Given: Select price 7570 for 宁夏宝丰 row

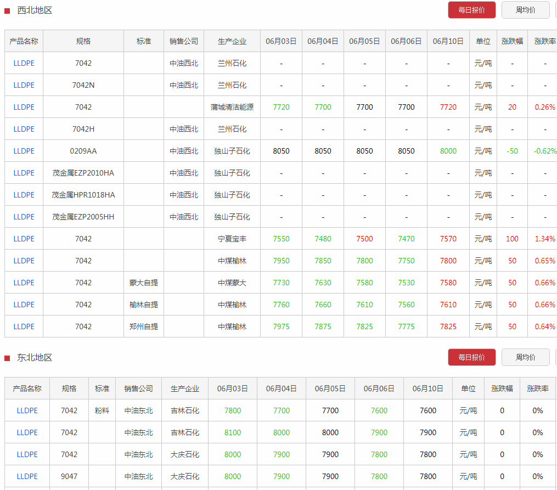Looking at the screenshot, I should point(448,239).
